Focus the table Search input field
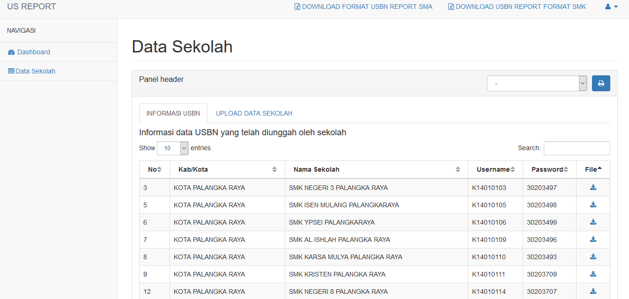The image size is (629, 299). (577, 148)
